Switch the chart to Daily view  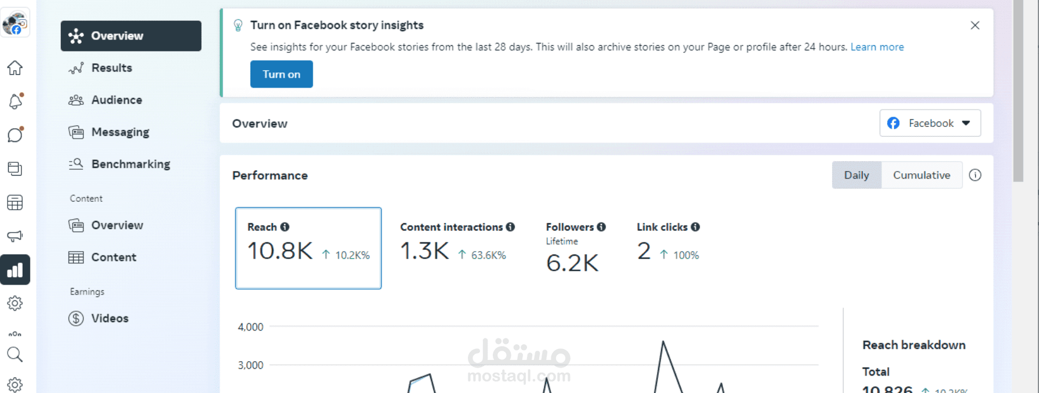856,175
